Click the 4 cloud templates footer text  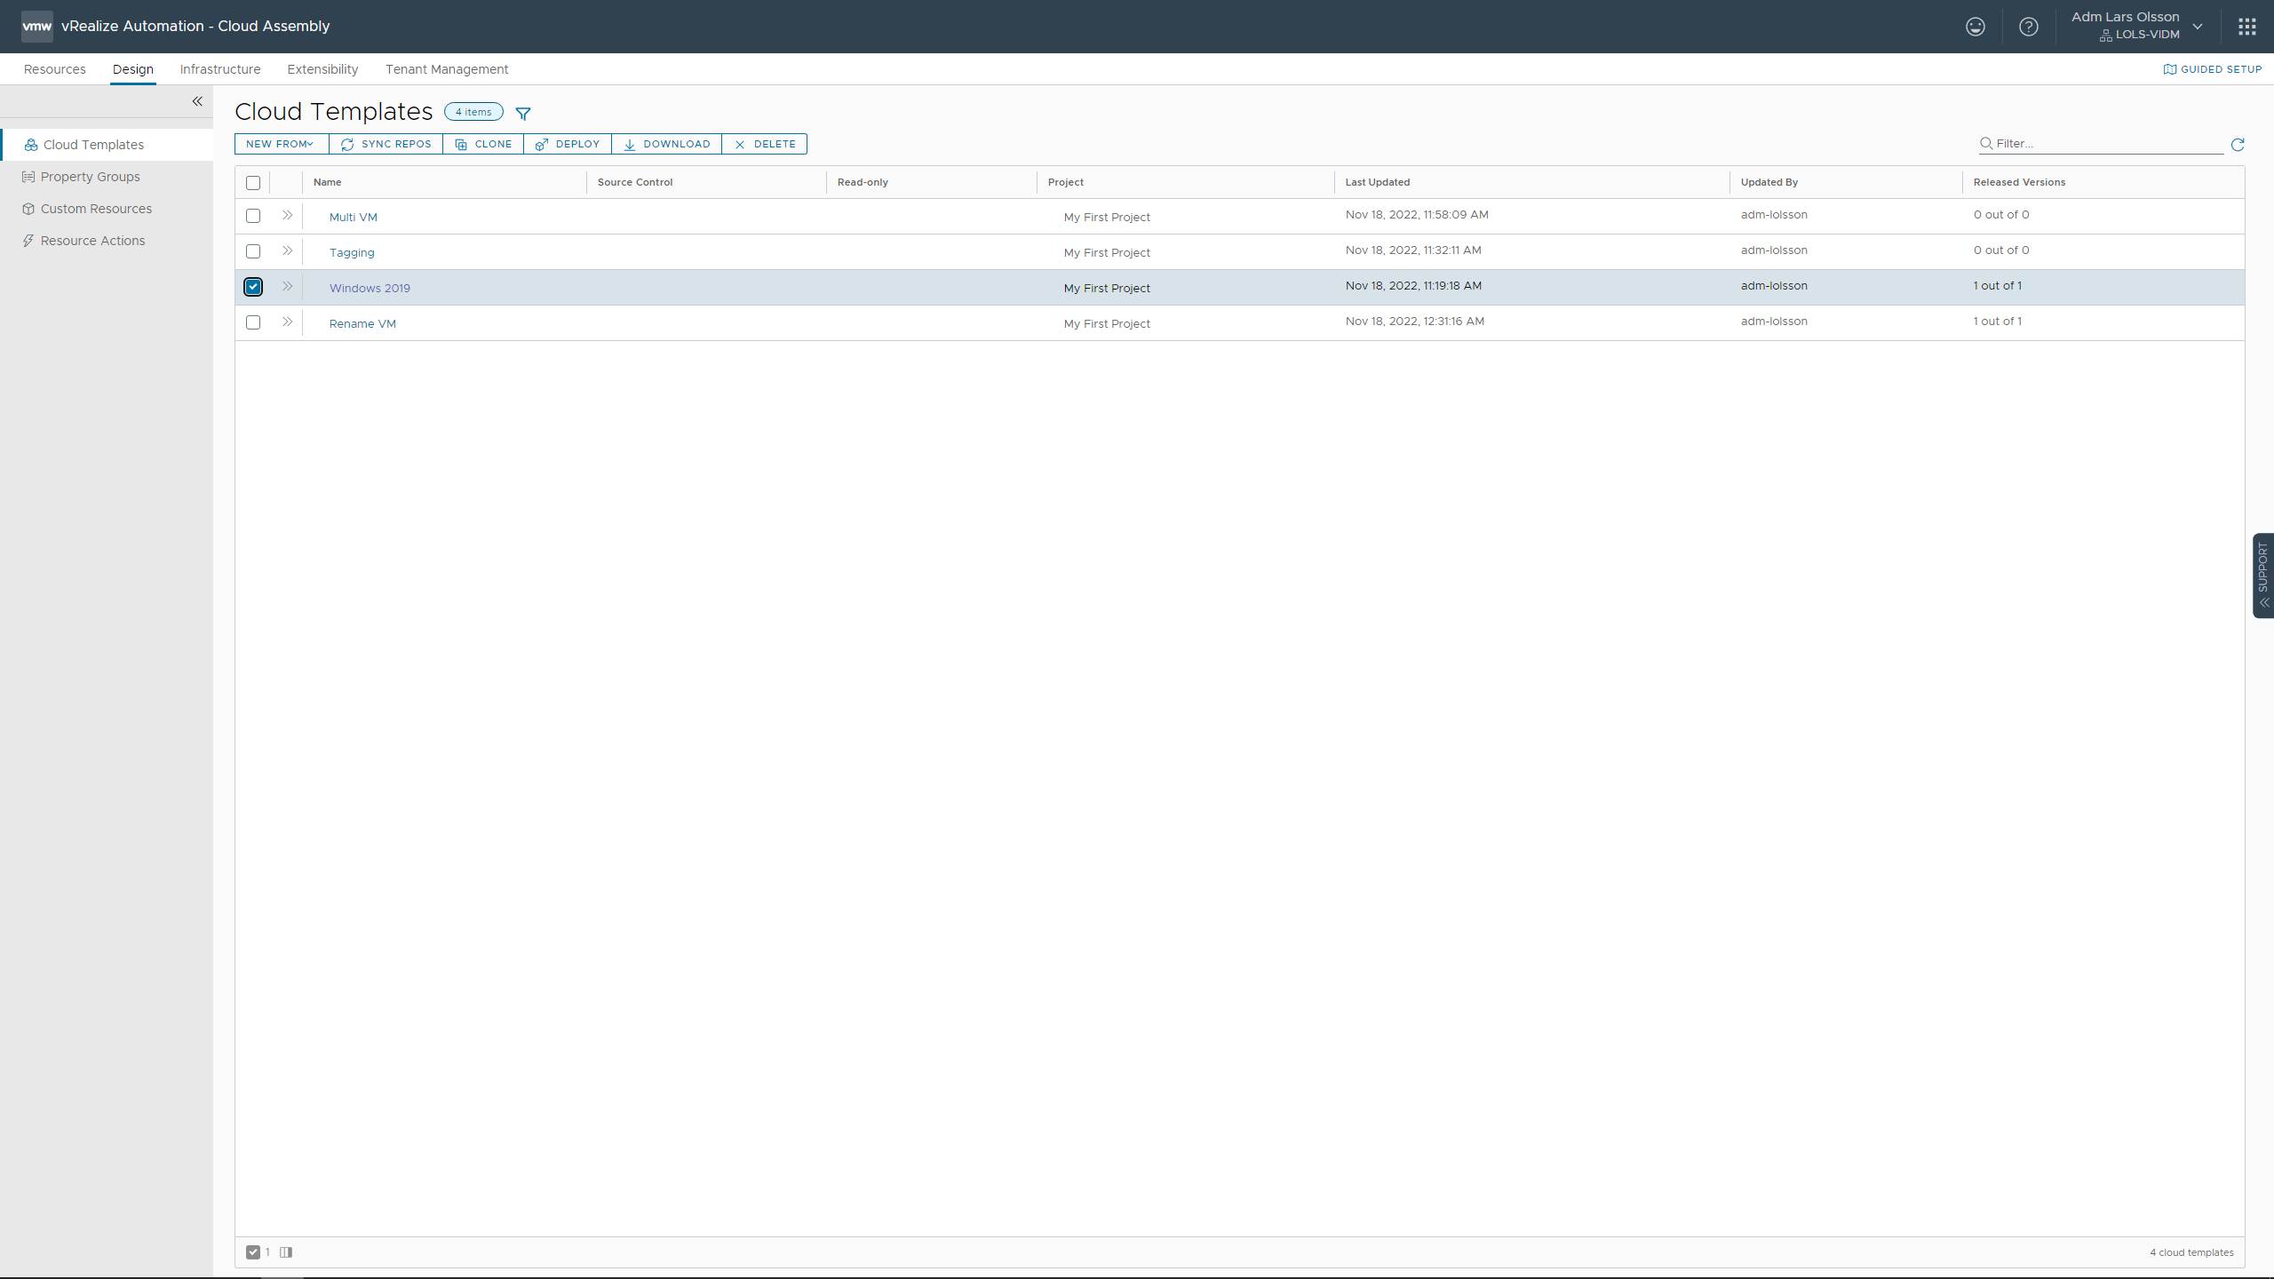pos(2191,1252)
